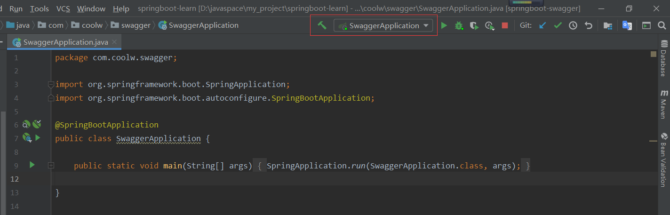Expand the folded main method on line 9
Viewport: 670px width, 215px height.
(51, 166)
